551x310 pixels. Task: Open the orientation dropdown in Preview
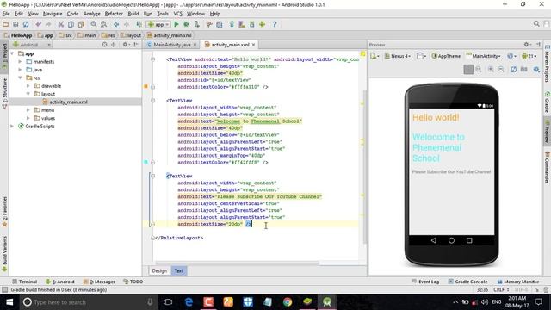[x=421, y=56]
